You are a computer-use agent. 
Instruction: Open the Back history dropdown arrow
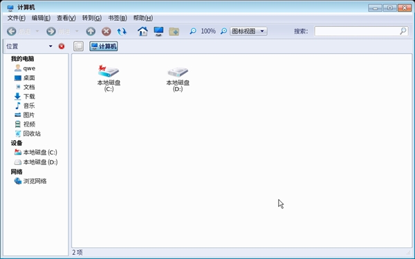[x=37, y=31]
